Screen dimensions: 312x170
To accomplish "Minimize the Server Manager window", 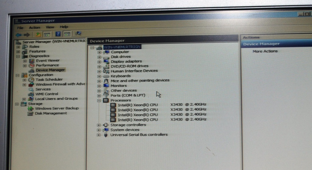I will [300, 14].
